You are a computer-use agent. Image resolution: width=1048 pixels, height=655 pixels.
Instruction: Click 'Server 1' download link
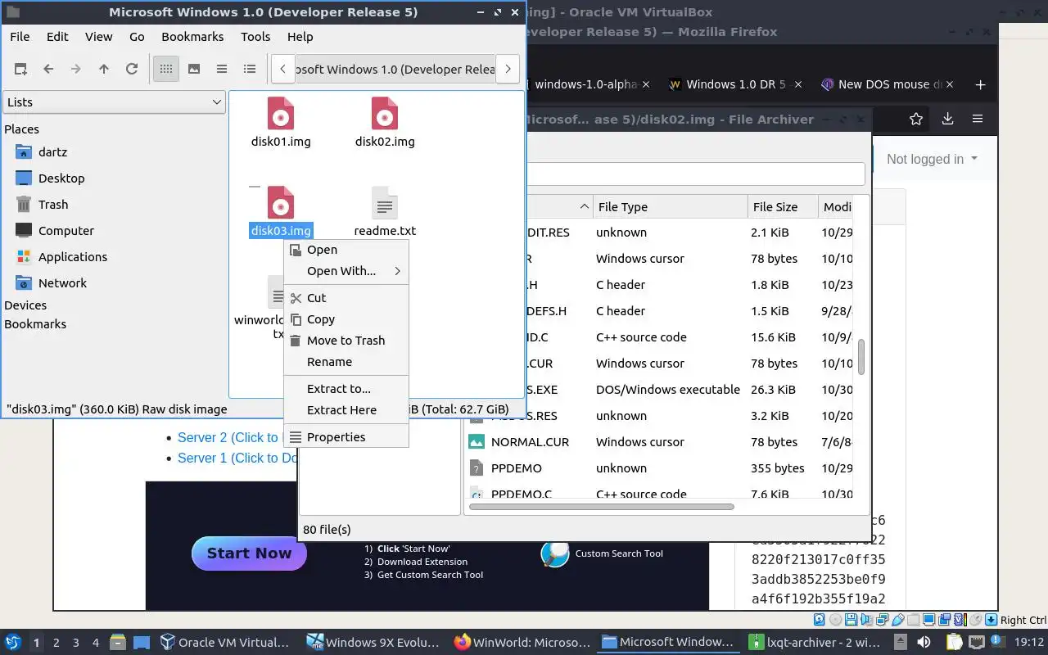pos(237,458)
